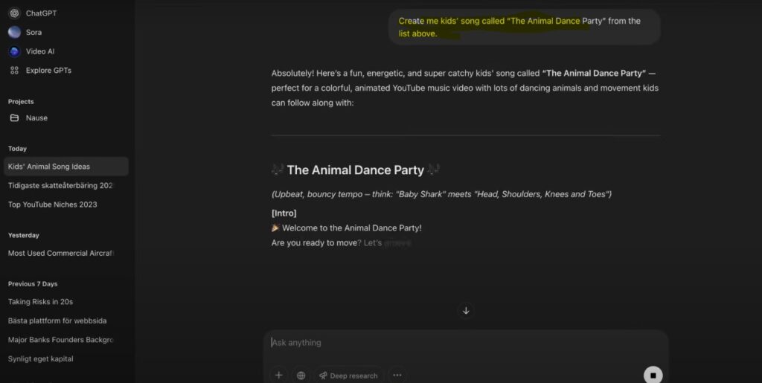Open the Synligt eget kapital chat
The height and width of the screenshot is (383, 762).
pos(41,359)
